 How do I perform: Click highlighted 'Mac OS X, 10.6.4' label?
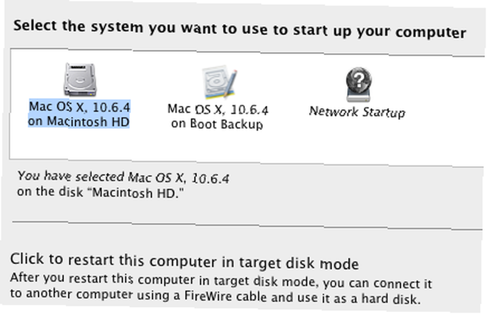click(79, 107)
